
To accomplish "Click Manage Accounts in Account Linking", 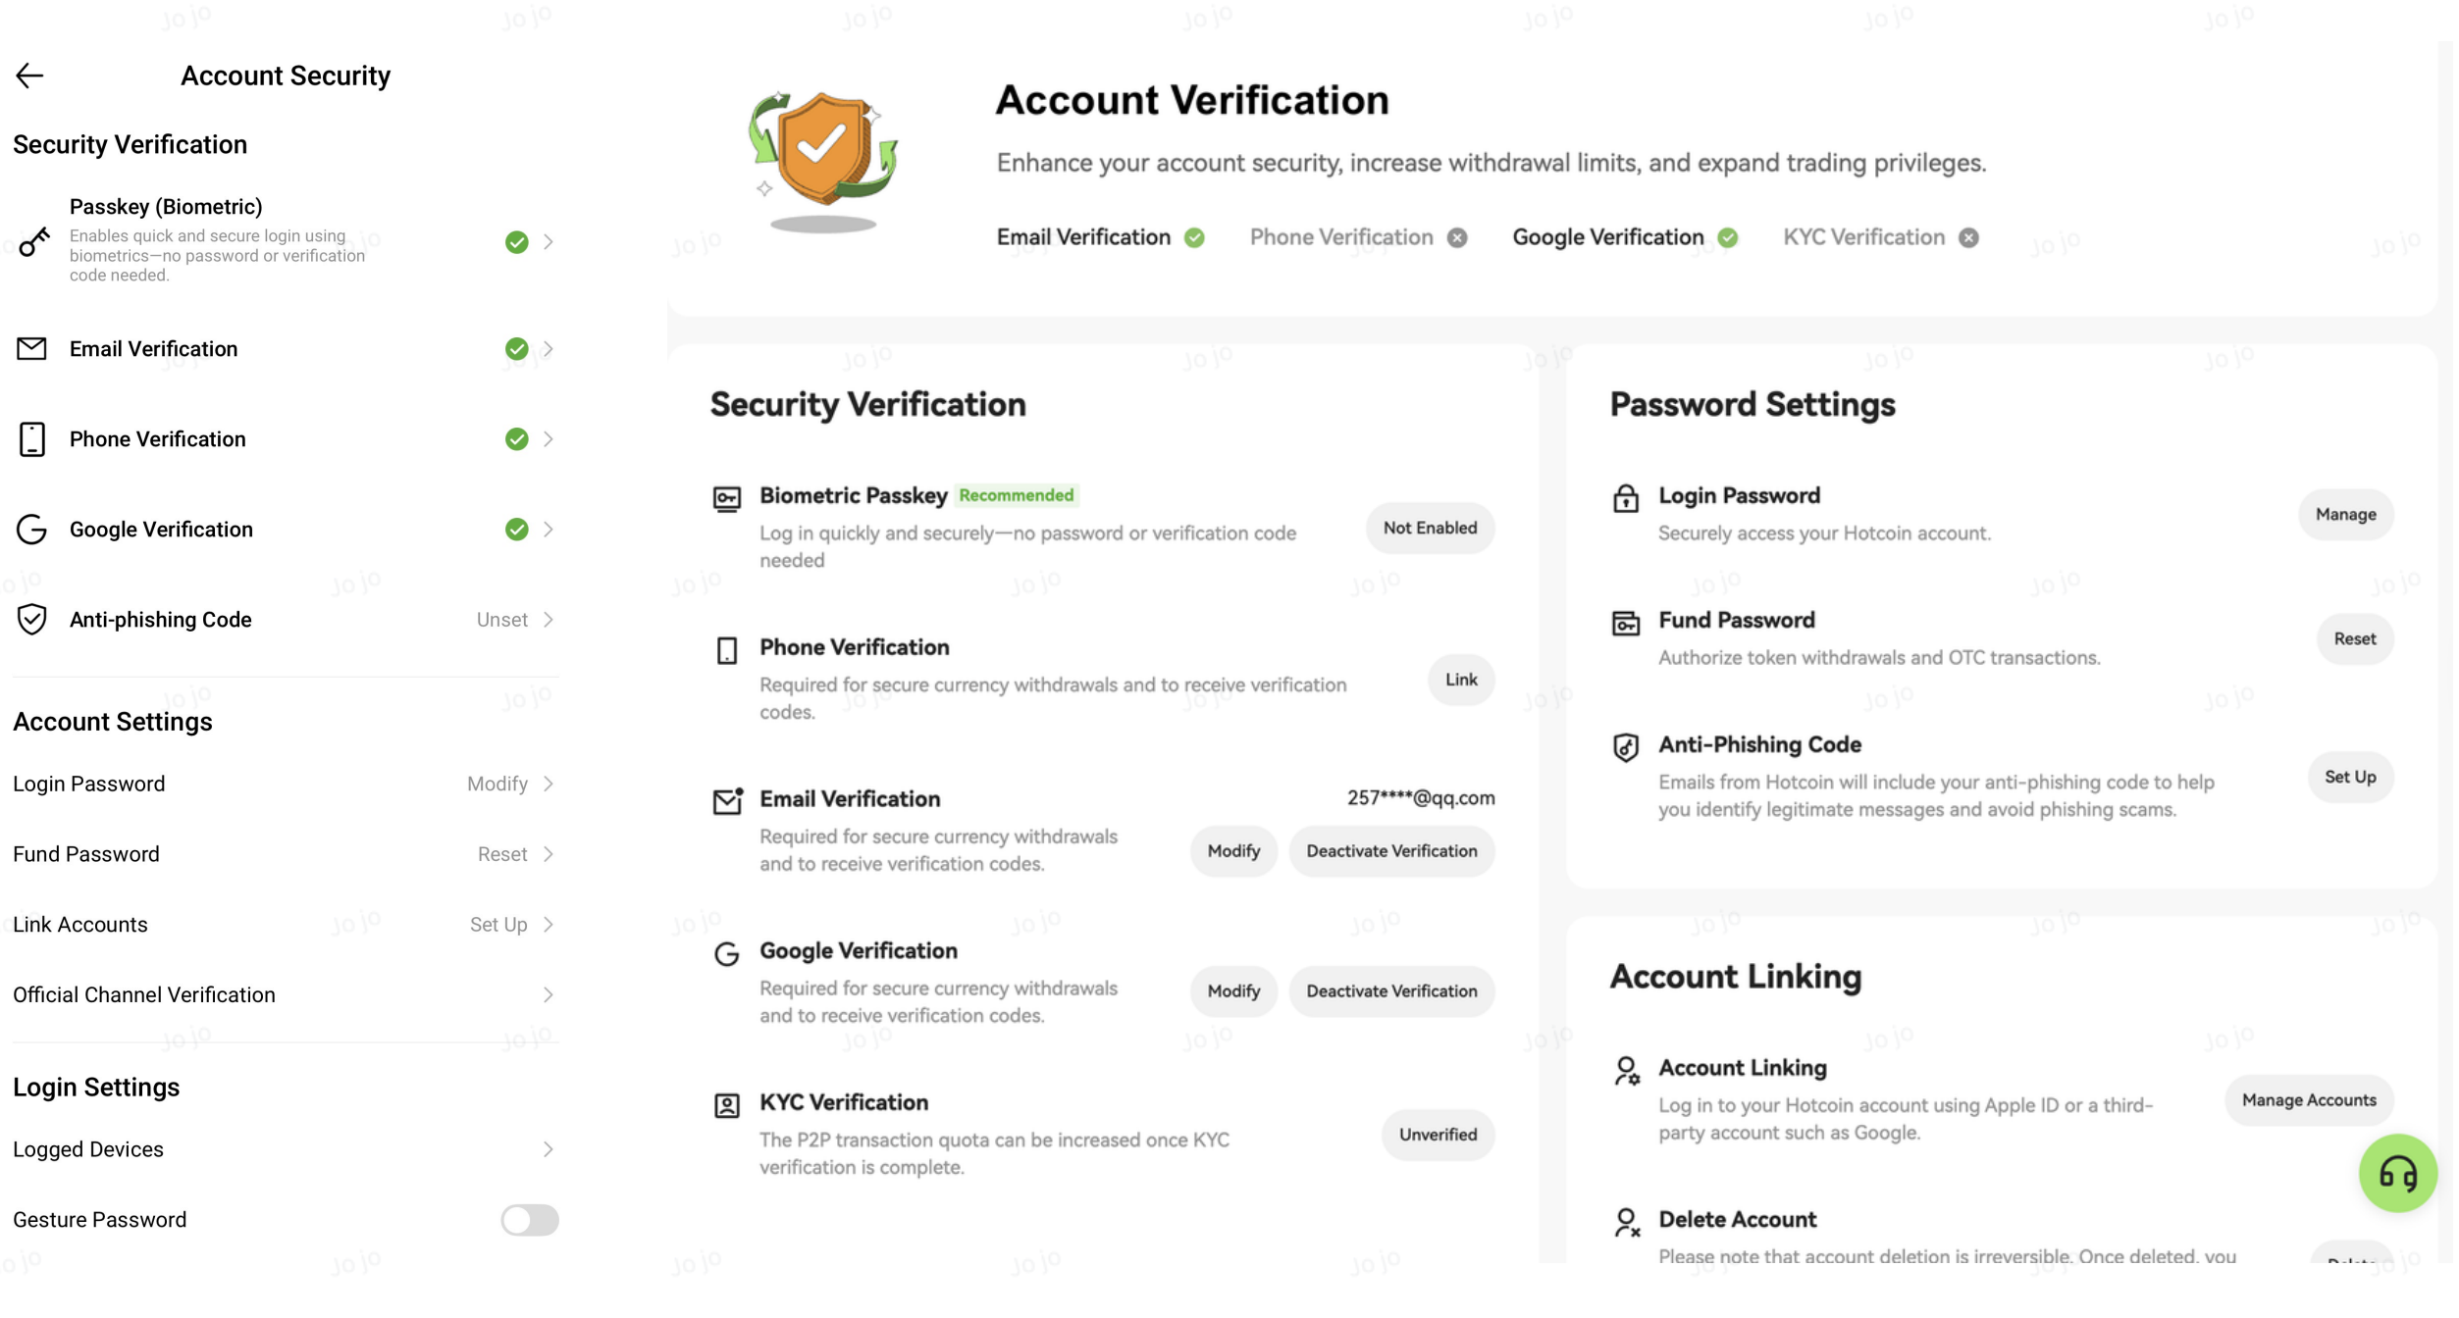I will coord(2308,1100).
